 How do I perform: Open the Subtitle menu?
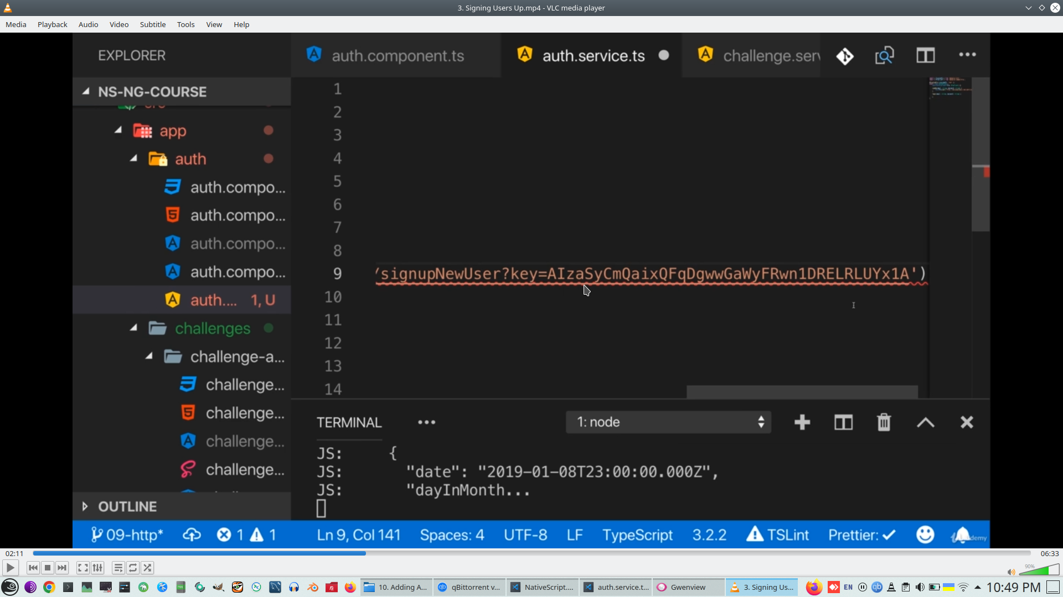[x=152, y=24]
